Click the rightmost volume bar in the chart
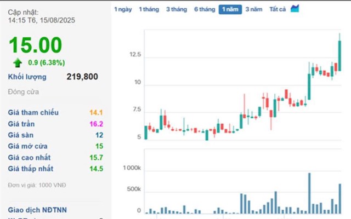This screenshot has width=351, height=219. (x=340, y=198)
